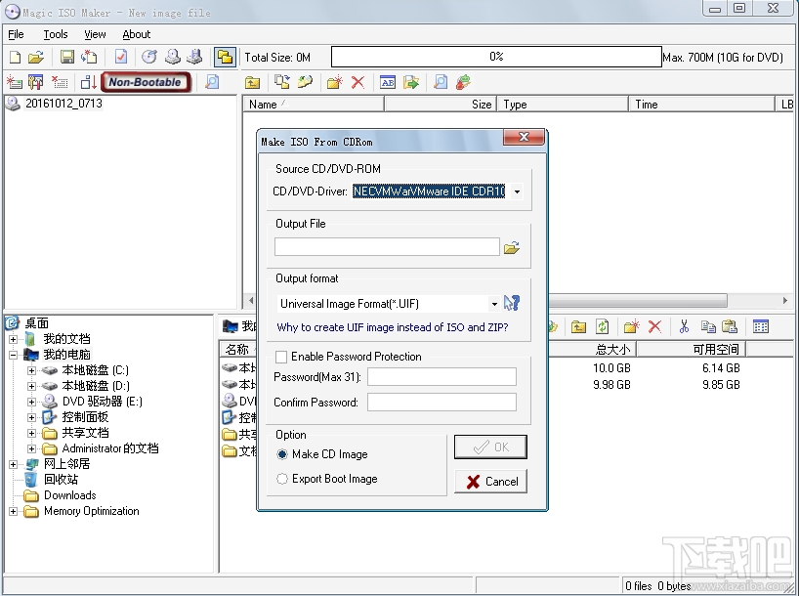Toggle the file browser panel icon

[225, 57]
